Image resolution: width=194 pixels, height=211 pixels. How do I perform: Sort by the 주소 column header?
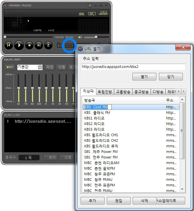click(172, 100)
